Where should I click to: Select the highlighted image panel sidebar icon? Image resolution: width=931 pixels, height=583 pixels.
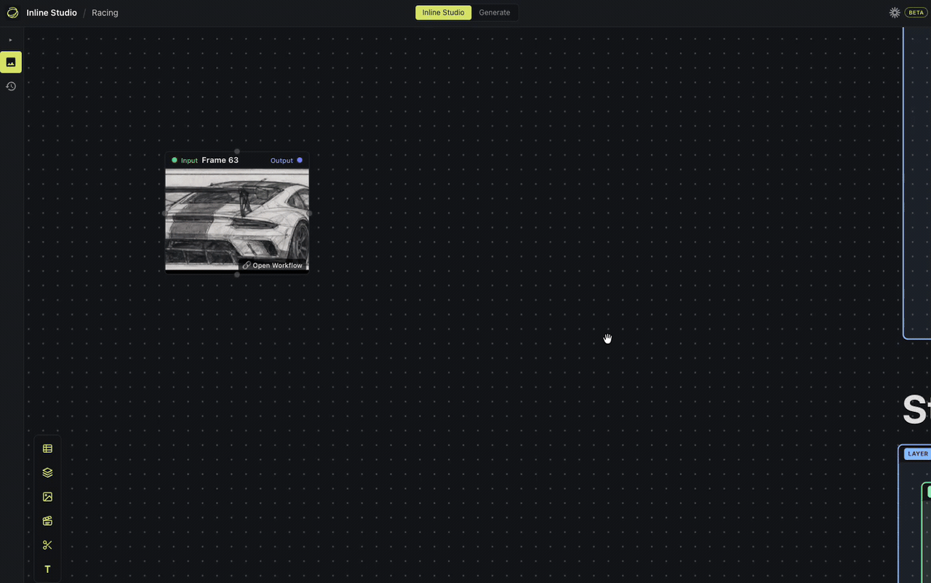[x=11, y=62]
